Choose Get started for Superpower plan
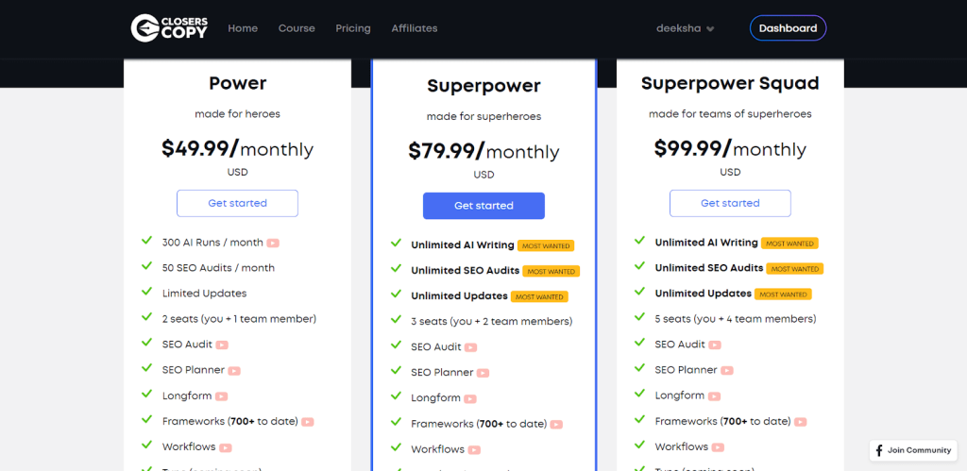Viewport: 967px width, 471px height. pos(483,206)
